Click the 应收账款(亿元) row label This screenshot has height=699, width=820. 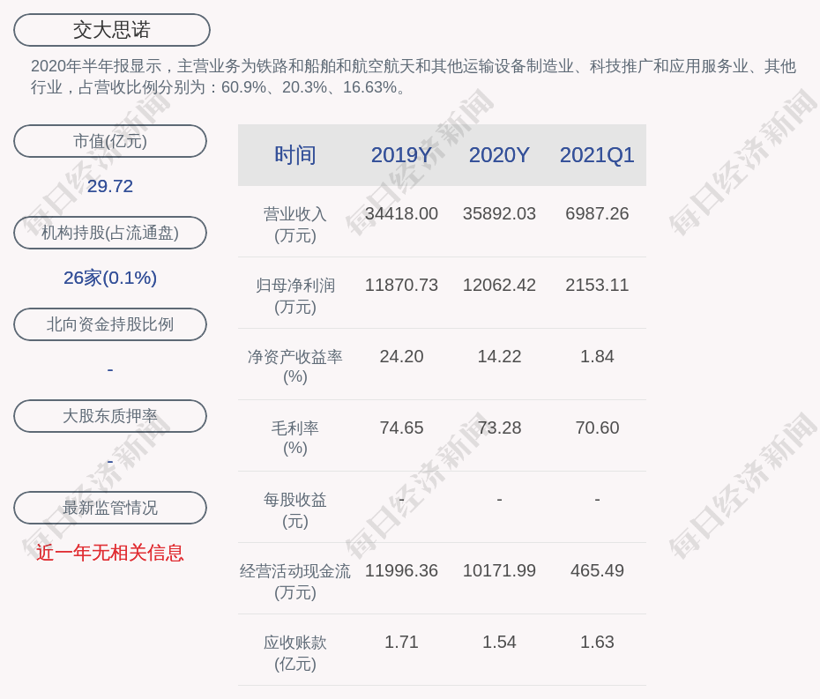[295, 653]
